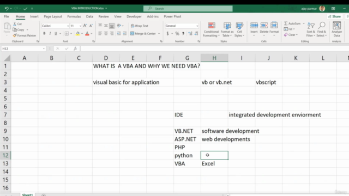The height and width of the screenshot is (196, 349).
Task: Select column H header
Action: 214,58
